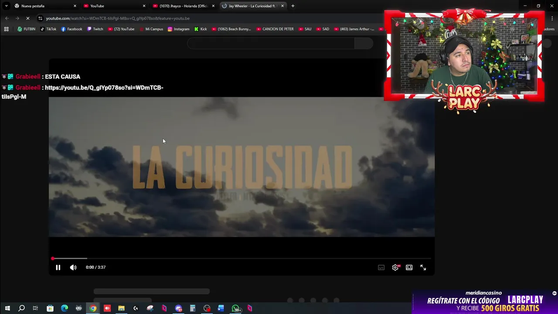Click the meridiancasino LARCPLAY banner
The width and height of the screenshot is (558, 314).
485,302
